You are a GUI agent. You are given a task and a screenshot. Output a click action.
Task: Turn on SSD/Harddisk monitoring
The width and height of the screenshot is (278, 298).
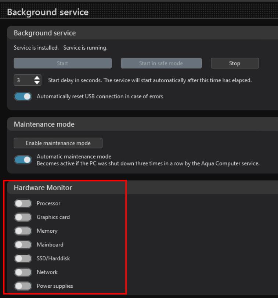(x=23, y=258)
